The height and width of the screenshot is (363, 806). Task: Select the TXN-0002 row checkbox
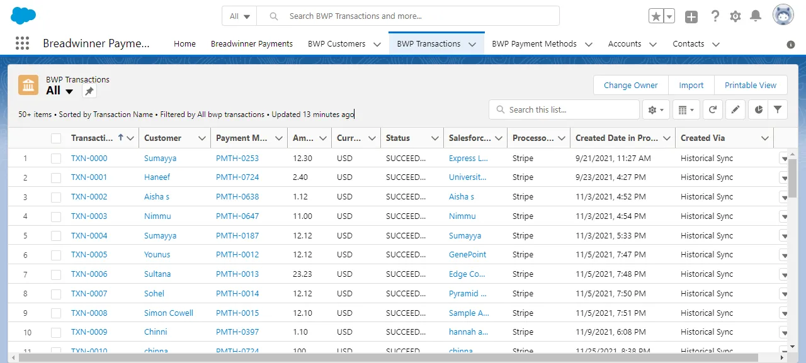[x=56, y=197]
